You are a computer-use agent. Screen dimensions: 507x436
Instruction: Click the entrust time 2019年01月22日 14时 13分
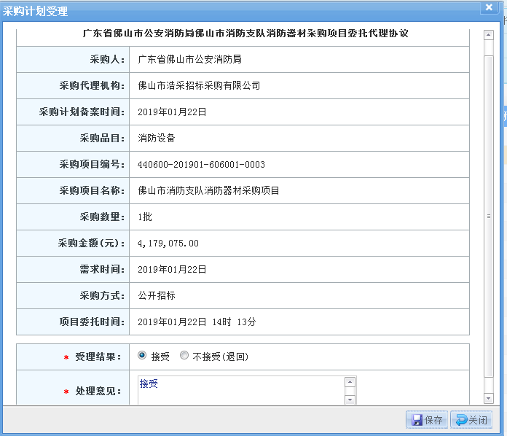[x=197, y=322]
